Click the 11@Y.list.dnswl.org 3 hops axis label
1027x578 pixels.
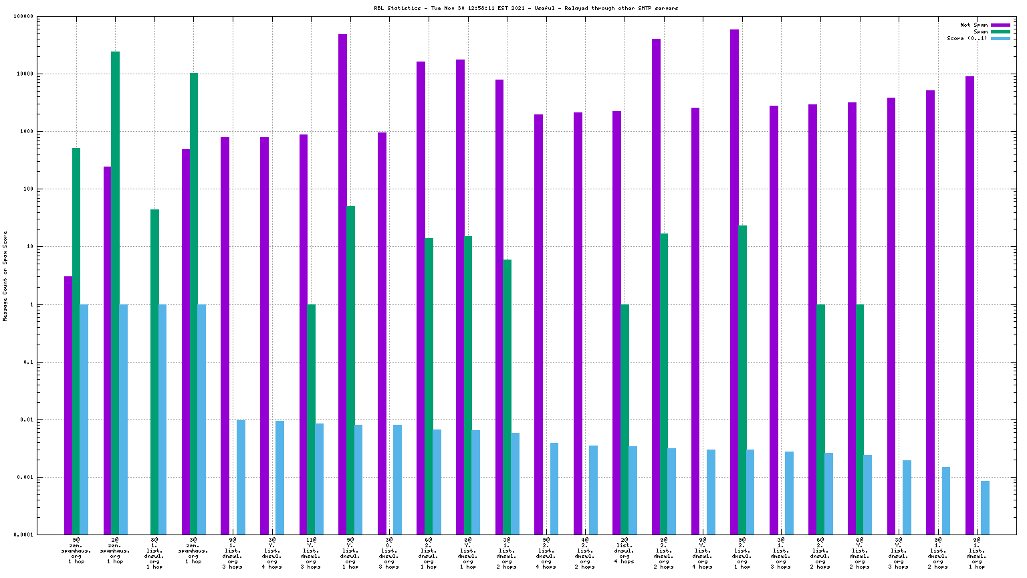(x=311, y=553)
